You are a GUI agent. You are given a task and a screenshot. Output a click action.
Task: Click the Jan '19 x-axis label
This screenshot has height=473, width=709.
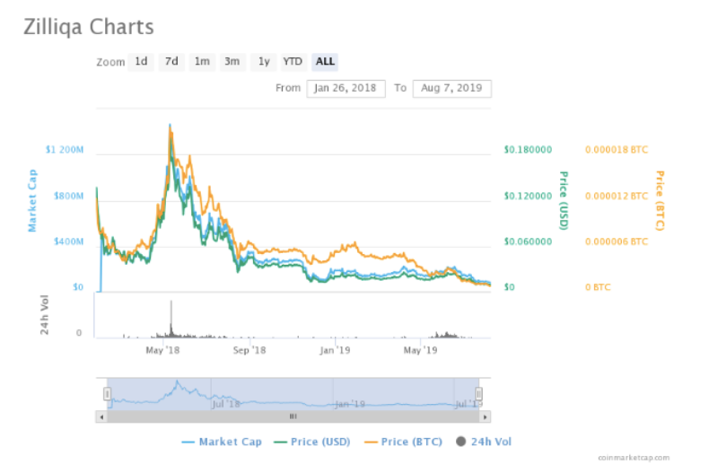(335, 350)
